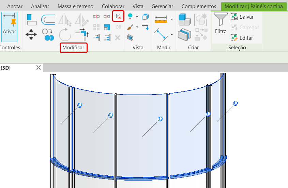Choose the Trim/Extend to Corner tool
This screenshot has width=288, height=188.
point(82,34)
